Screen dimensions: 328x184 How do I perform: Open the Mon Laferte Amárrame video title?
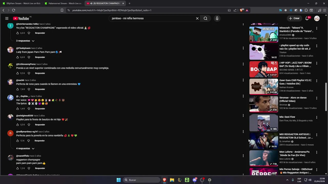tap(294, 154)
